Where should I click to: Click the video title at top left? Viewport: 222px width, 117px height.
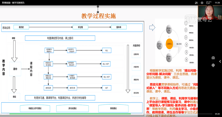(x=13, y=3)
